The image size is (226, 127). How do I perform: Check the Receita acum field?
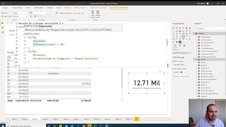click(x=197, y=68)
